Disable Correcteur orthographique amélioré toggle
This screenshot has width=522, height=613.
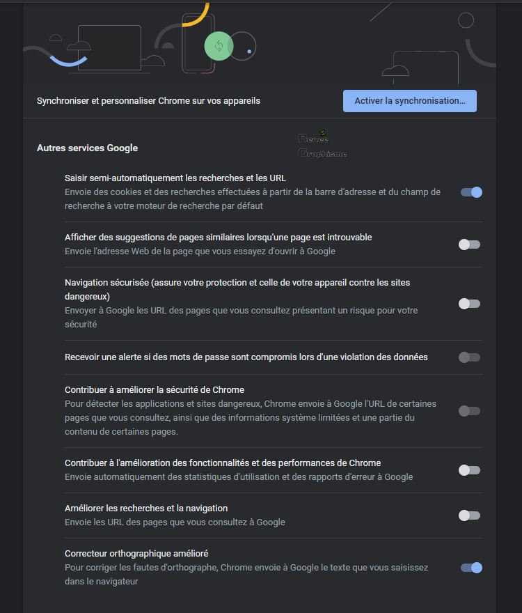coord(471,568)
